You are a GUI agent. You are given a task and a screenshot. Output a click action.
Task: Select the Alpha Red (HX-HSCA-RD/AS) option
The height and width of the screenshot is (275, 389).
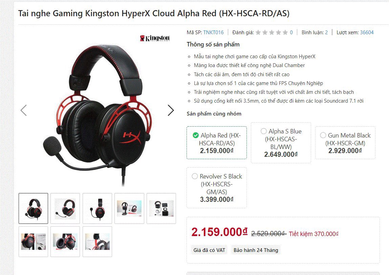pos(217,143)
